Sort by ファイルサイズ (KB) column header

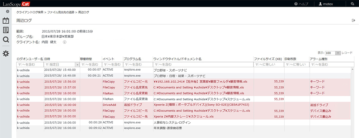pyautogui.click(x=268, y=59)
